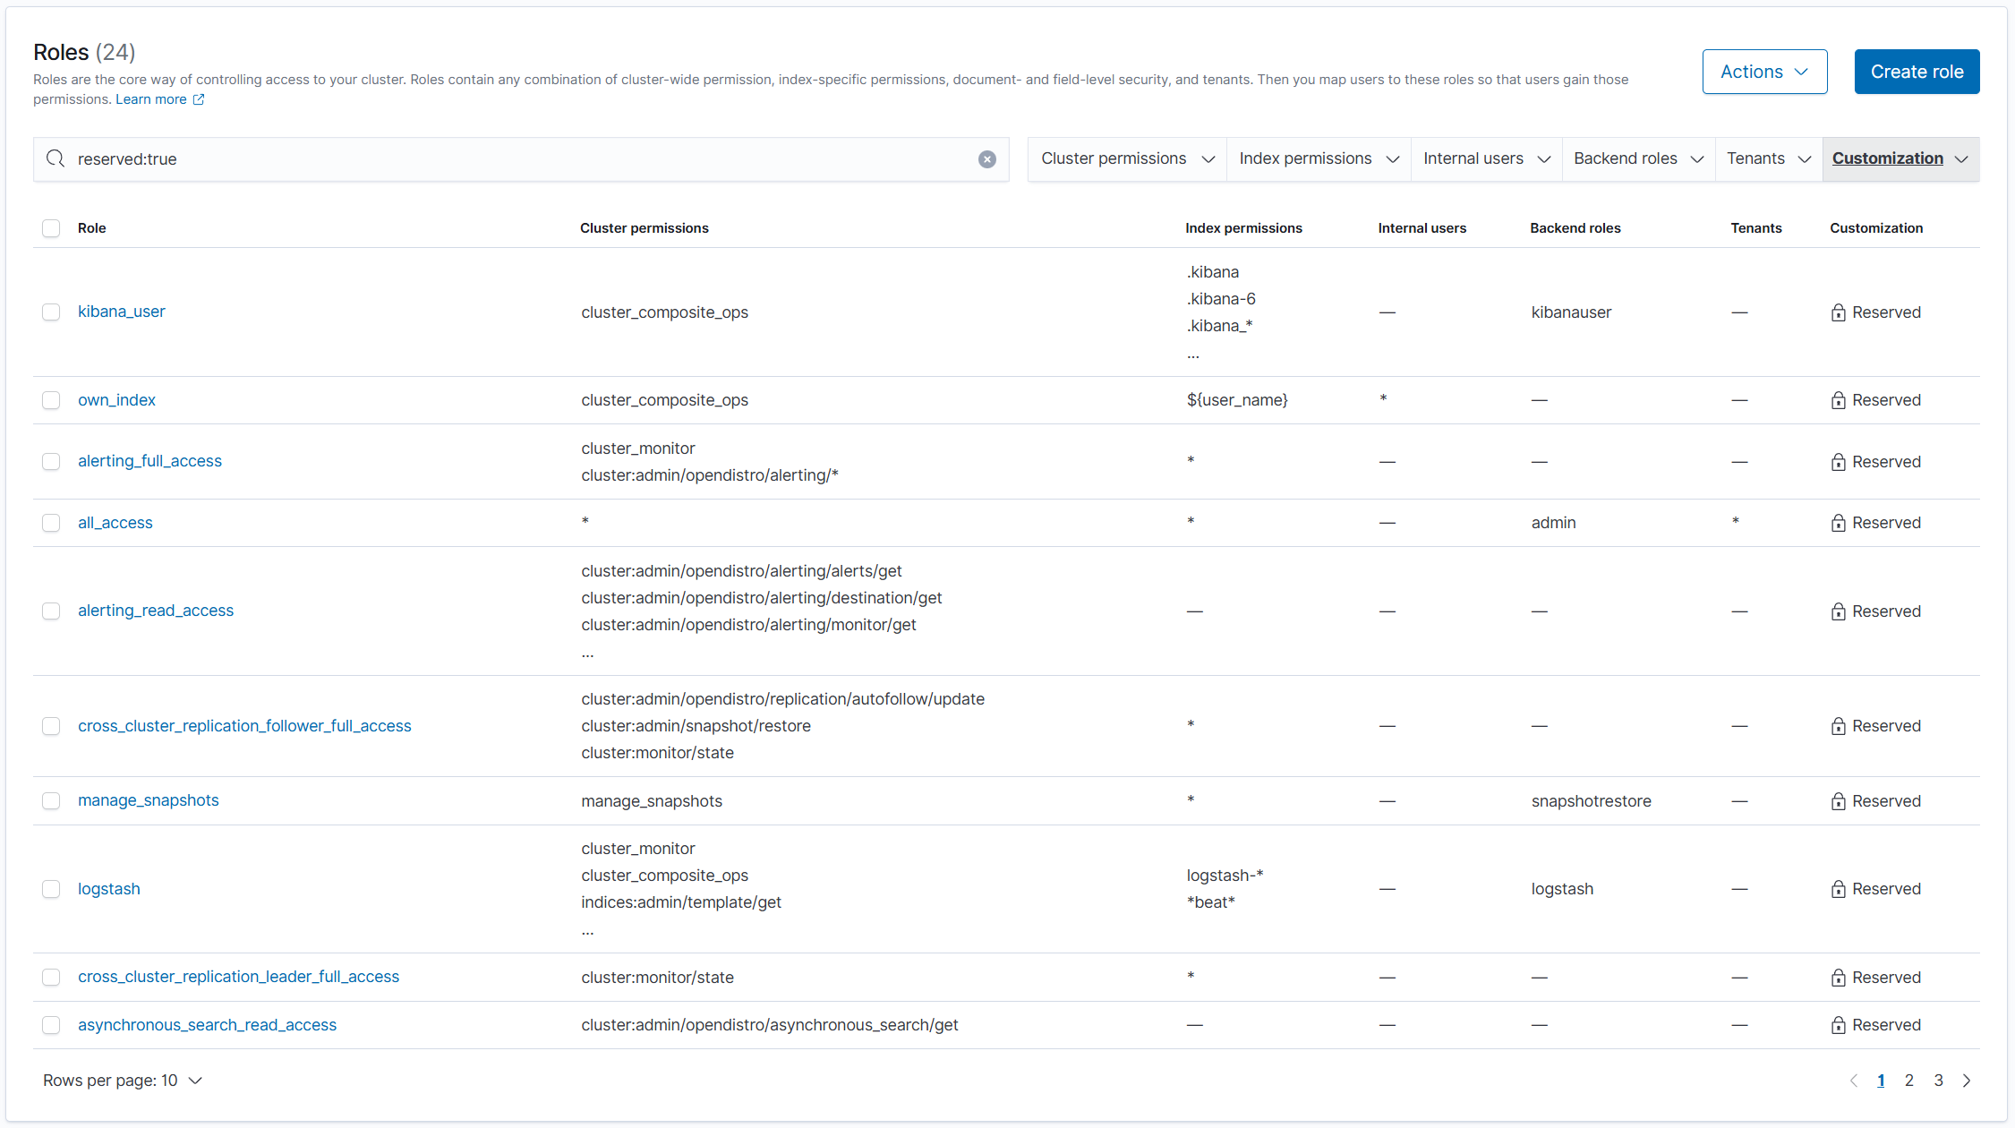
Task: Jump to page 3 of the roles list
Action: tap(1938, 1081)
